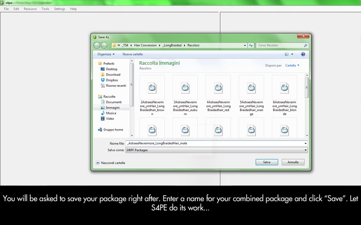The image size is (361, 225).
Task: Click the refresh icon beside address bar
Action: coord(251,45)
